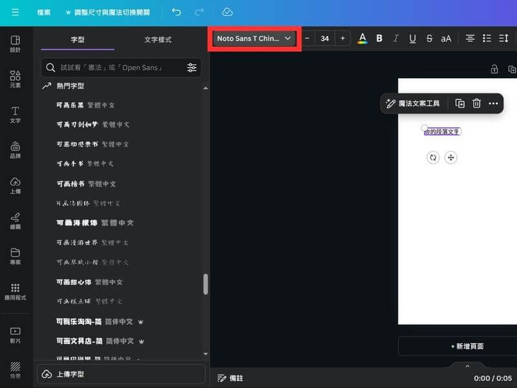This screenshot has height=388, width=517.
Task: Toggle bold formatting
Action: pos(379,39)
